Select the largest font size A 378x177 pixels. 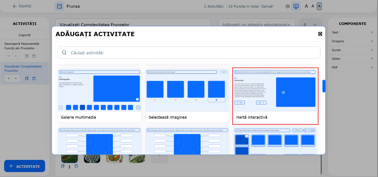coord(306,6)
